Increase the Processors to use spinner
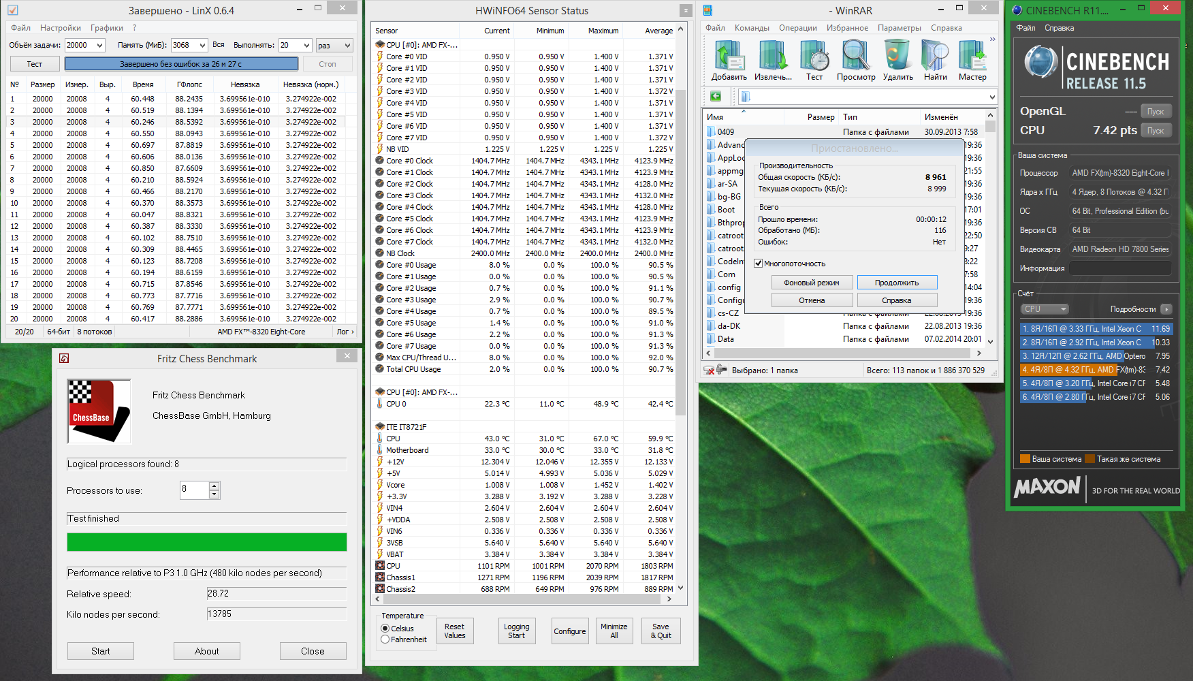1193x681 pixels. pos(214,486)
